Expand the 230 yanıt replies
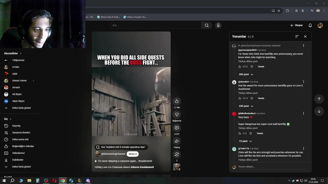Image resolution: width=328 pixels, height=184 pixels. (246, 106)
